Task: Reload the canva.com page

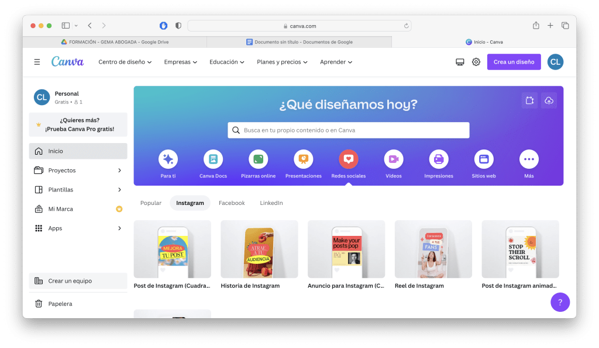Action: click(x=406, y=26)
